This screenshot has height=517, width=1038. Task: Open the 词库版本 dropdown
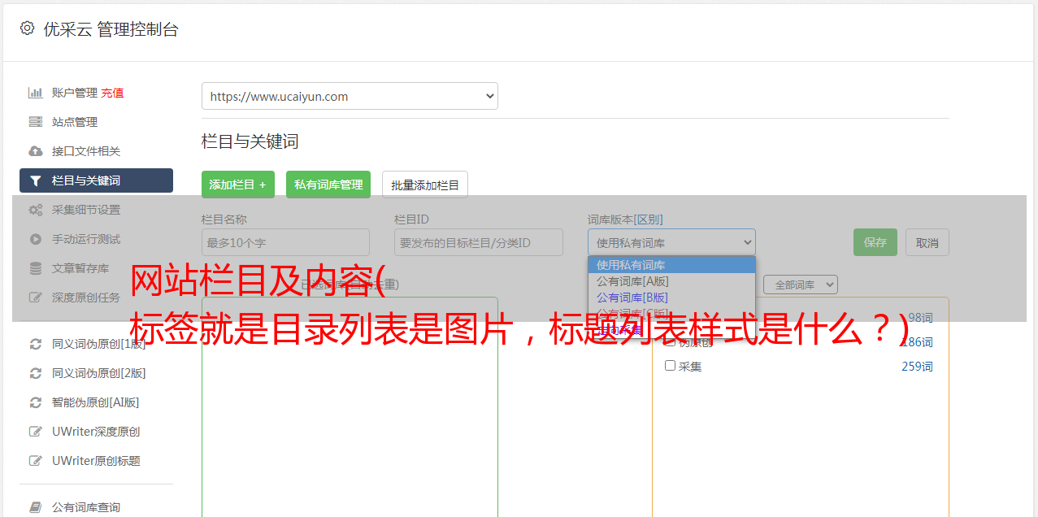tap(671, 242)
